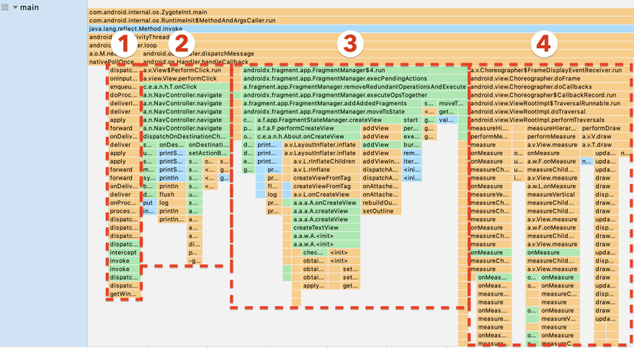
Task: Click the a.v.T.draw frame
Action: click(x=605, y=145)
